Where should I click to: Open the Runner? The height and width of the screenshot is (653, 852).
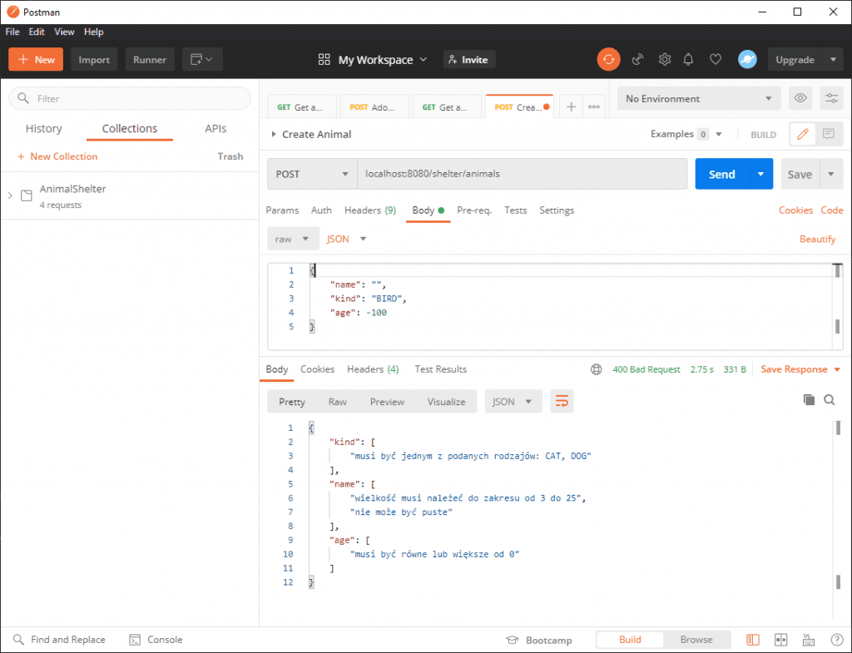(x=150, y=60)
